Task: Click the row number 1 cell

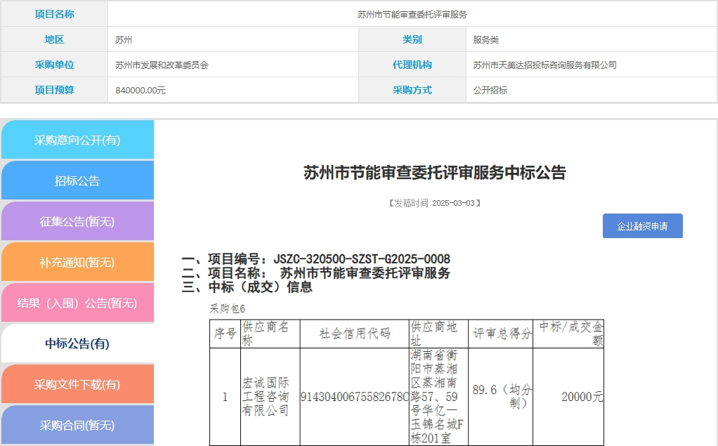Action: (x=225, y=397)
